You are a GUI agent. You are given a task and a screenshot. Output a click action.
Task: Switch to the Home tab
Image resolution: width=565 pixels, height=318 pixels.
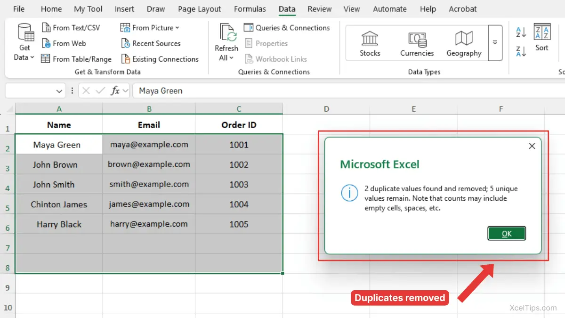click(x=51, y=9)
